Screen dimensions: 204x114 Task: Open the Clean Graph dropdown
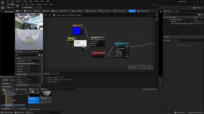tap(91, 11)
